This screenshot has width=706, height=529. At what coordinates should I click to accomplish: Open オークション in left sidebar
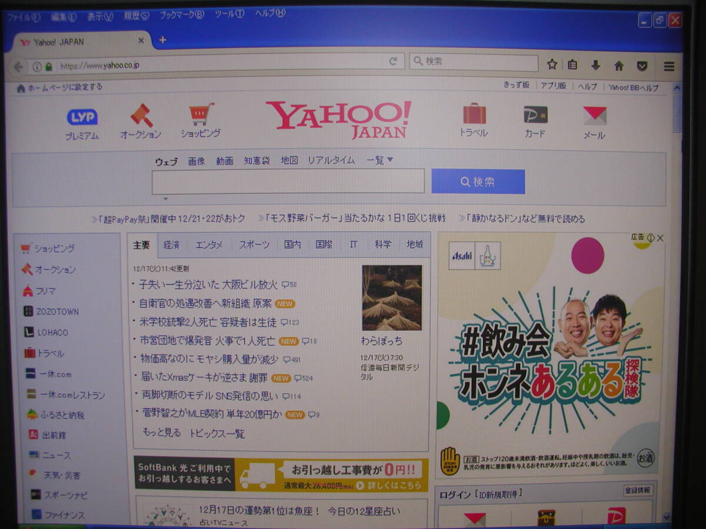55,270
